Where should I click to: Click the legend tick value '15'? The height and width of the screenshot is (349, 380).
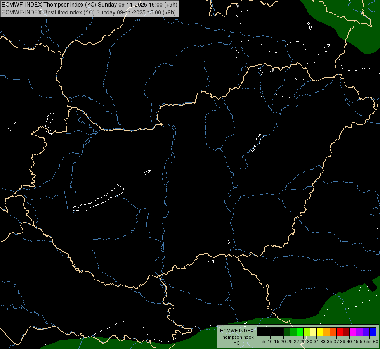277,342
